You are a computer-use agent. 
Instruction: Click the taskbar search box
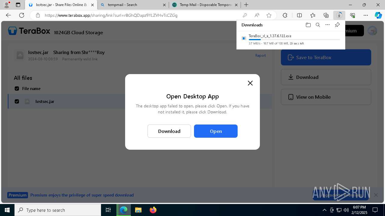(58, 210)
